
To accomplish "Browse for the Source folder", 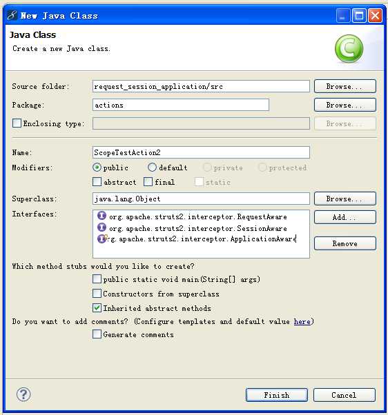I will click(345, 86).
